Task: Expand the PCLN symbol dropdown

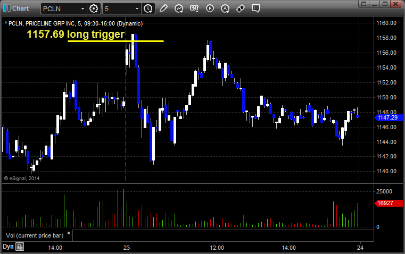Action: pyautogui.click(x=82, y=9)
